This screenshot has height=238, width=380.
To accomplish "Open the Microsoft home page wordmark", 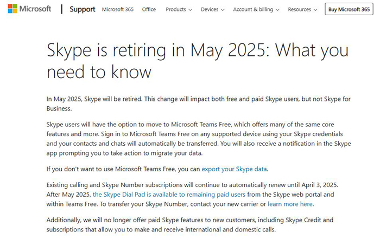I will click(35, 9).
